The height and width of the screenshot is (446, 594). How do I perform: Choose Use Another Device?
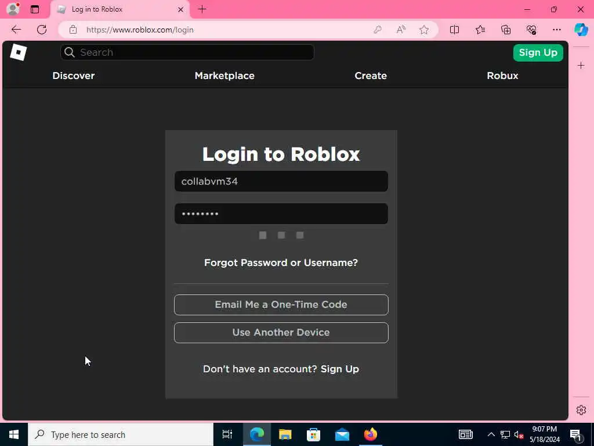tap(281, 333)
